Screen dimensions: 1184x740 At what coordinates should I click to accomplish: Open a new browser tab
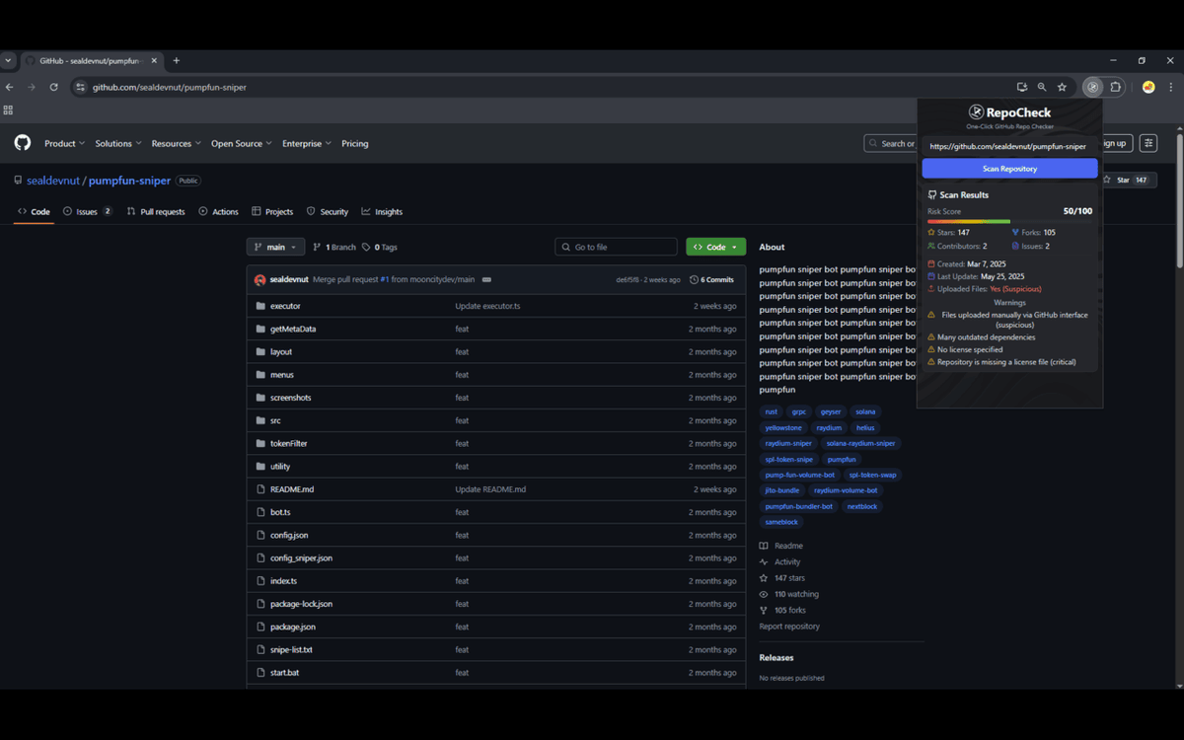pos(177,60)
